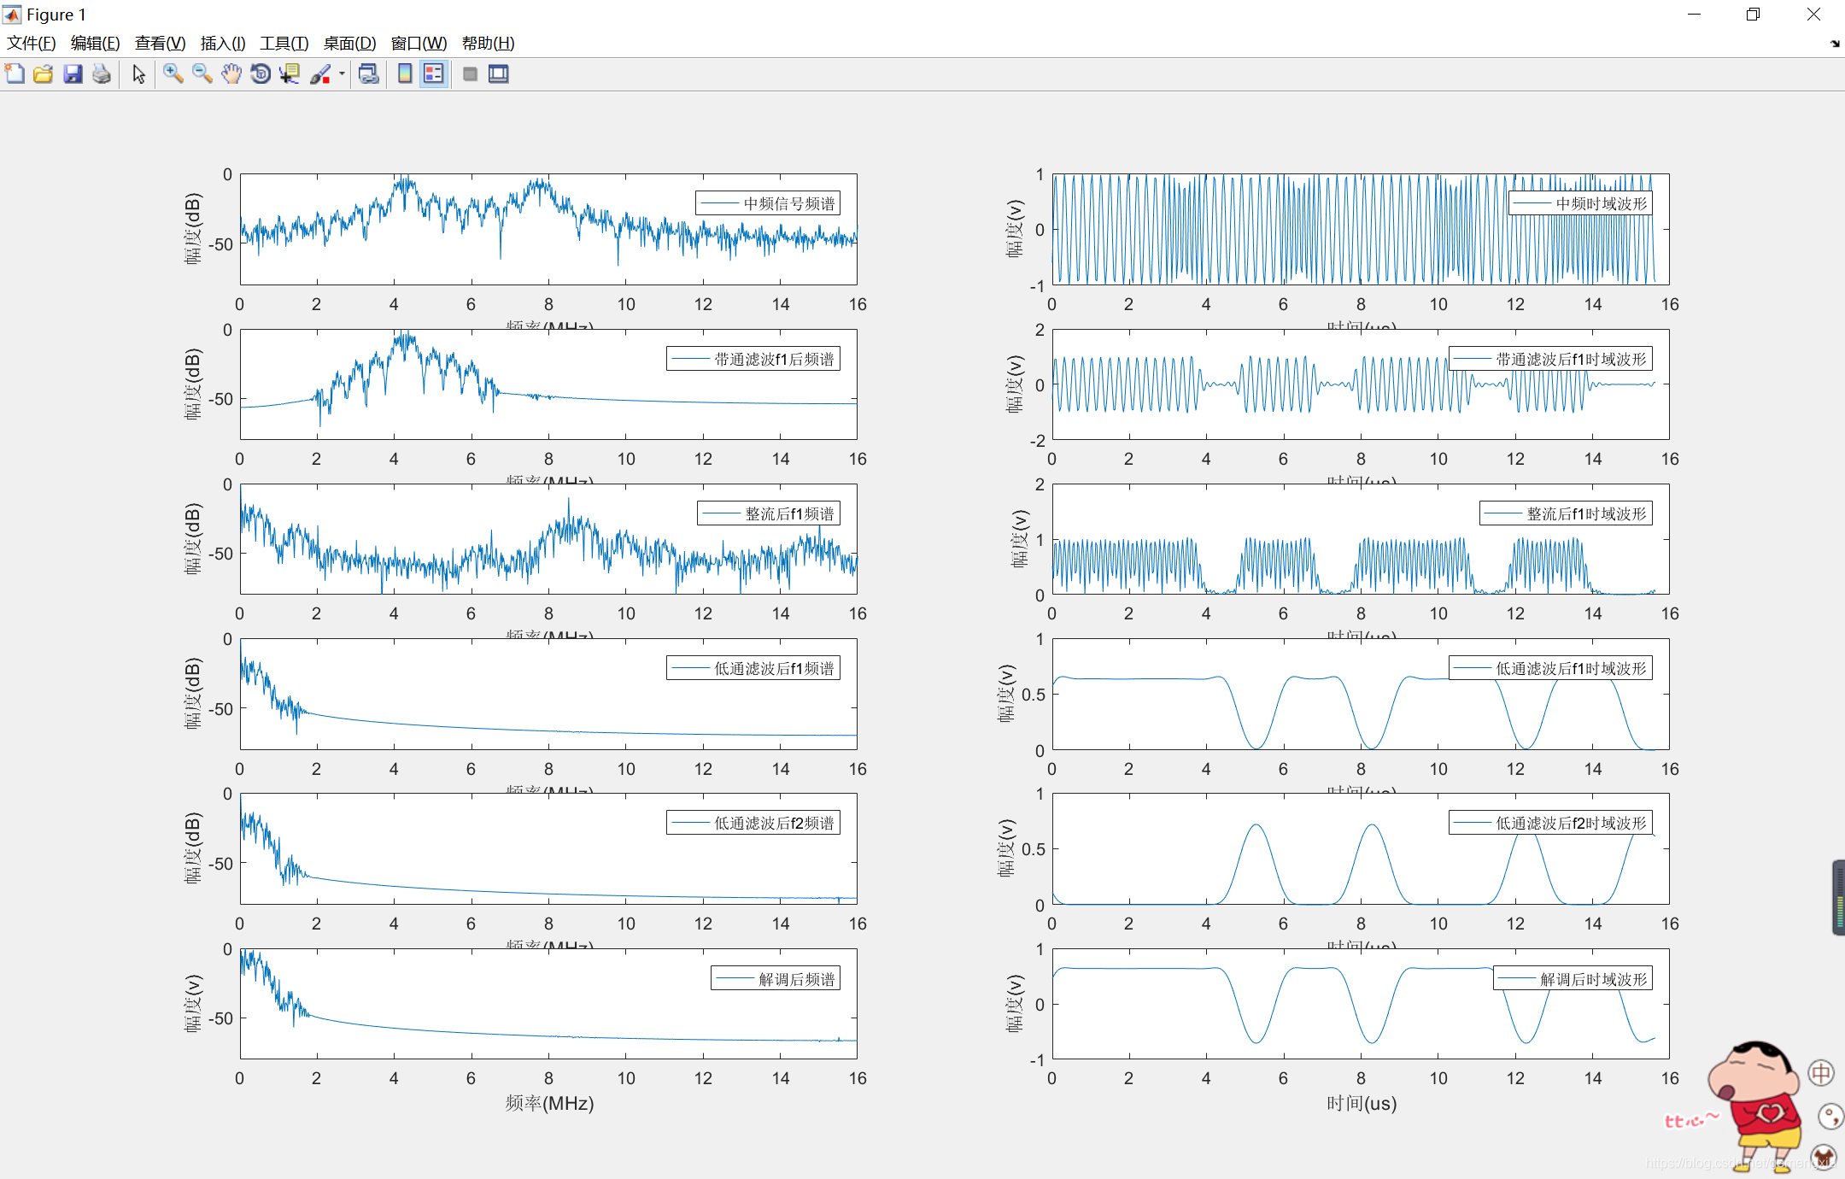Image resolution: width=1845 pixels, height=1179 pixels.
Task: Open the 工具(T) menu
Action: pos(284,43)
